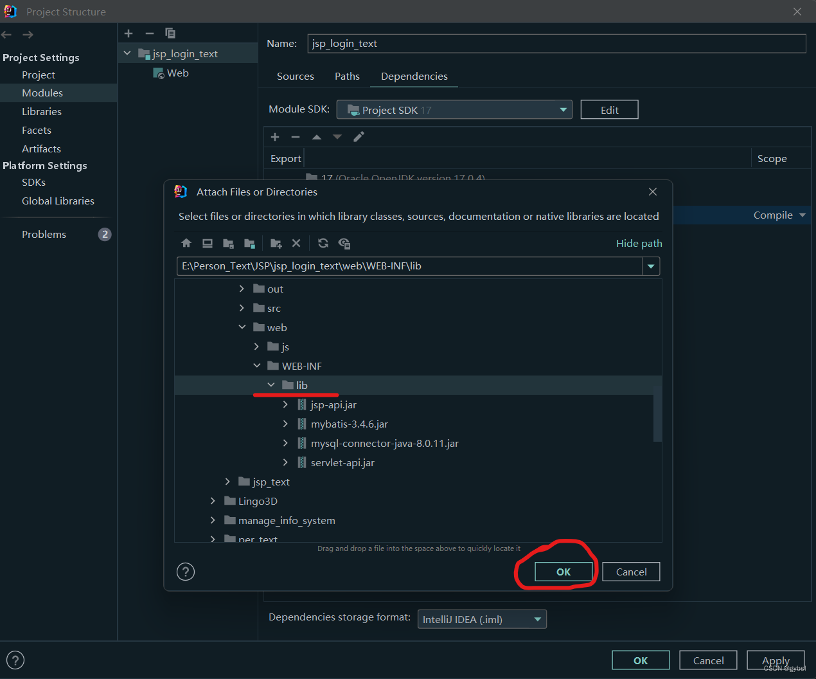Image resolution: width=816 pixels, height=679 pixels.
Task: Expand the out folder
Action: 242,289
